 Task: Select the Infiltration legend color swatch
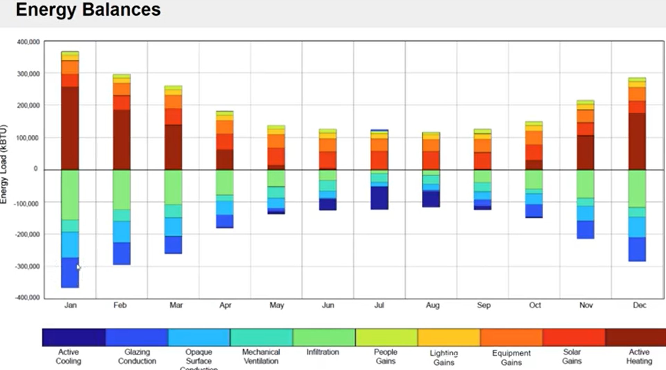[324, 337]
